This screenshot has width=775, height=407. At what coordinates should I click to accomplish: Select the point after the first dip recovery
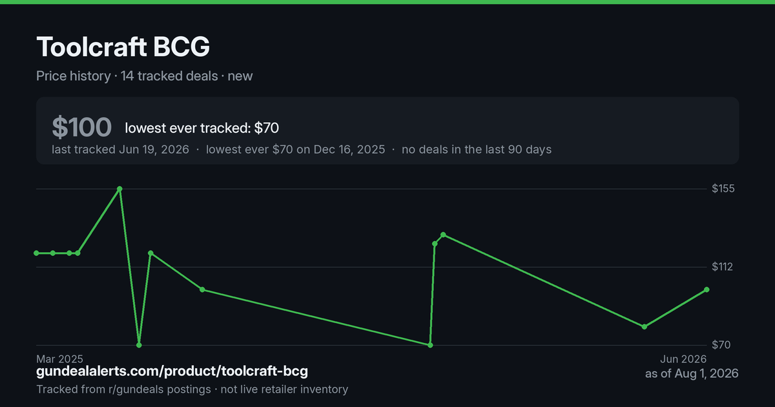tap(150, 253)
